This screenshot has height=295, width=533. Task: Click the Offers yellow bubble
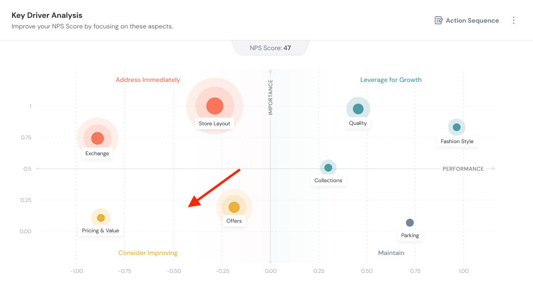point(234,207)
